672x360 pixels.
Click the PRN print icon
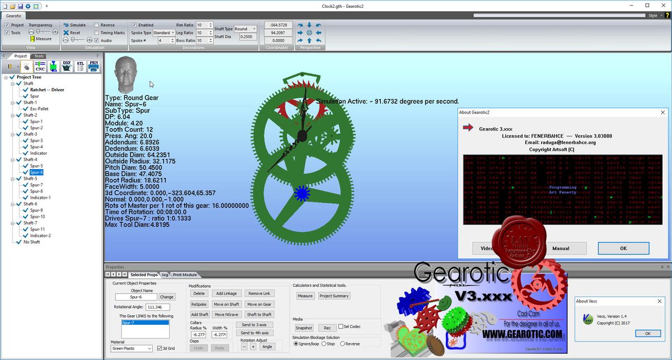(x=94, y=66)
